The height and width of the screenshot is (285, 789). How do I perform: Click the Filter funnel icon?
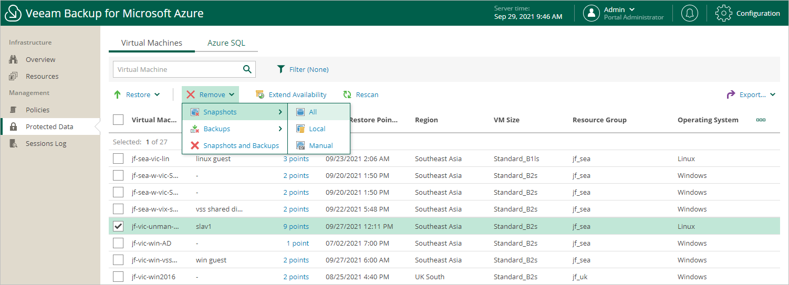[281, 69]
